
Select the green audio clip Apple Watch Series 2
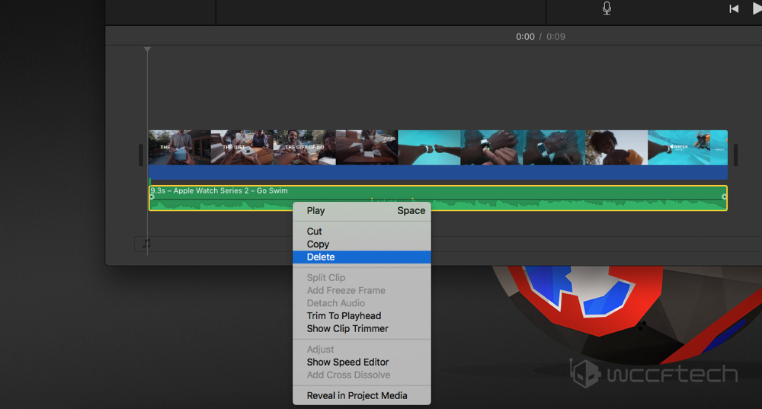click(x=437, y=198)
